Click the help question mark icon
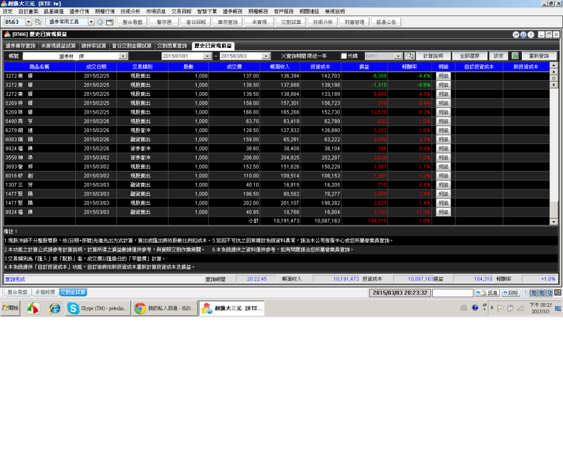This screenshot has height=459, width=563. pyautogui.click(x=531, y=35)
